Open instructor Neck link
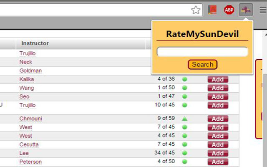 pos(26,62)
